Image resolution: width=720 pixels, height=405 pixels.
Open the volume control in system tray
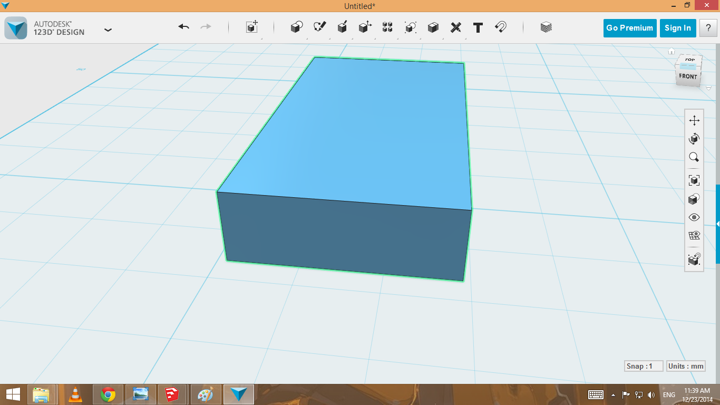(651, 394)
